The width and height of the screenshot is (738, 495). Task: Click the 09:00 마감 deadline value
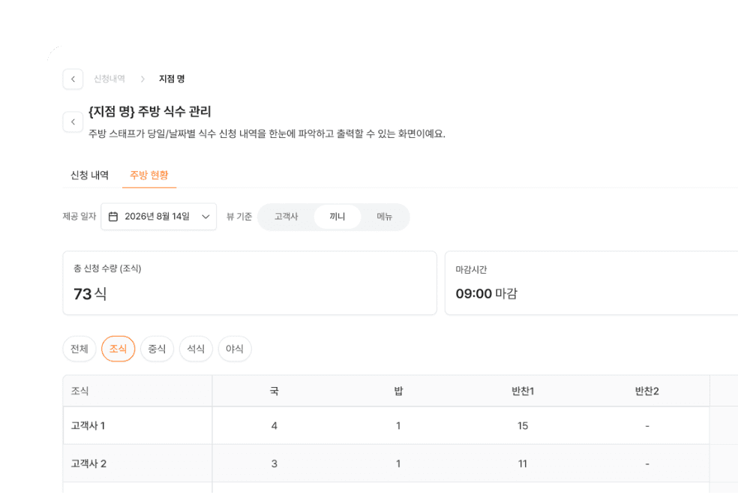click(487, 294)
